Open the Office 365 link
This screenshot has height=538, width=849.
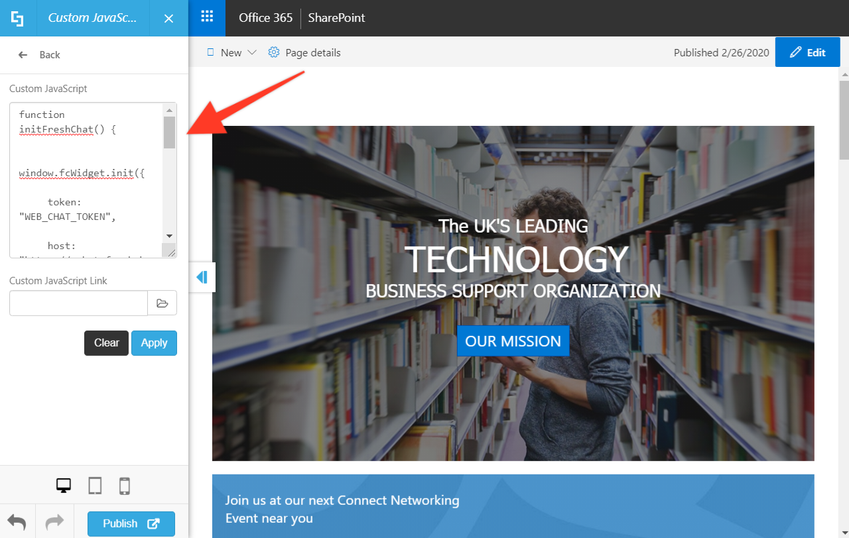click(x=265, y=18)
